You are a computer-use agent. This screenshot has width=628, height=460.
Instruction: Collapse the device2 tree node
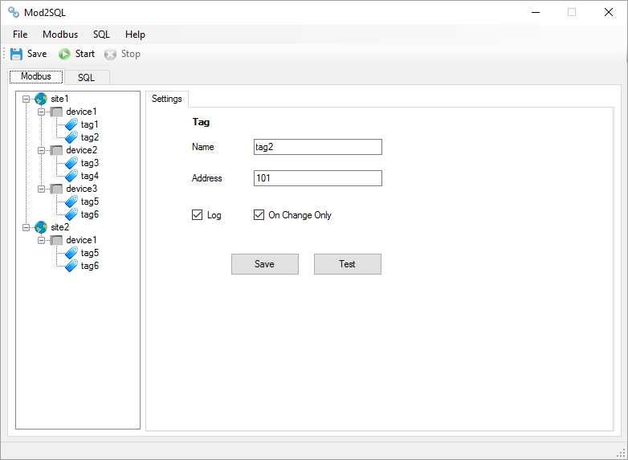(x=41, y=151)
